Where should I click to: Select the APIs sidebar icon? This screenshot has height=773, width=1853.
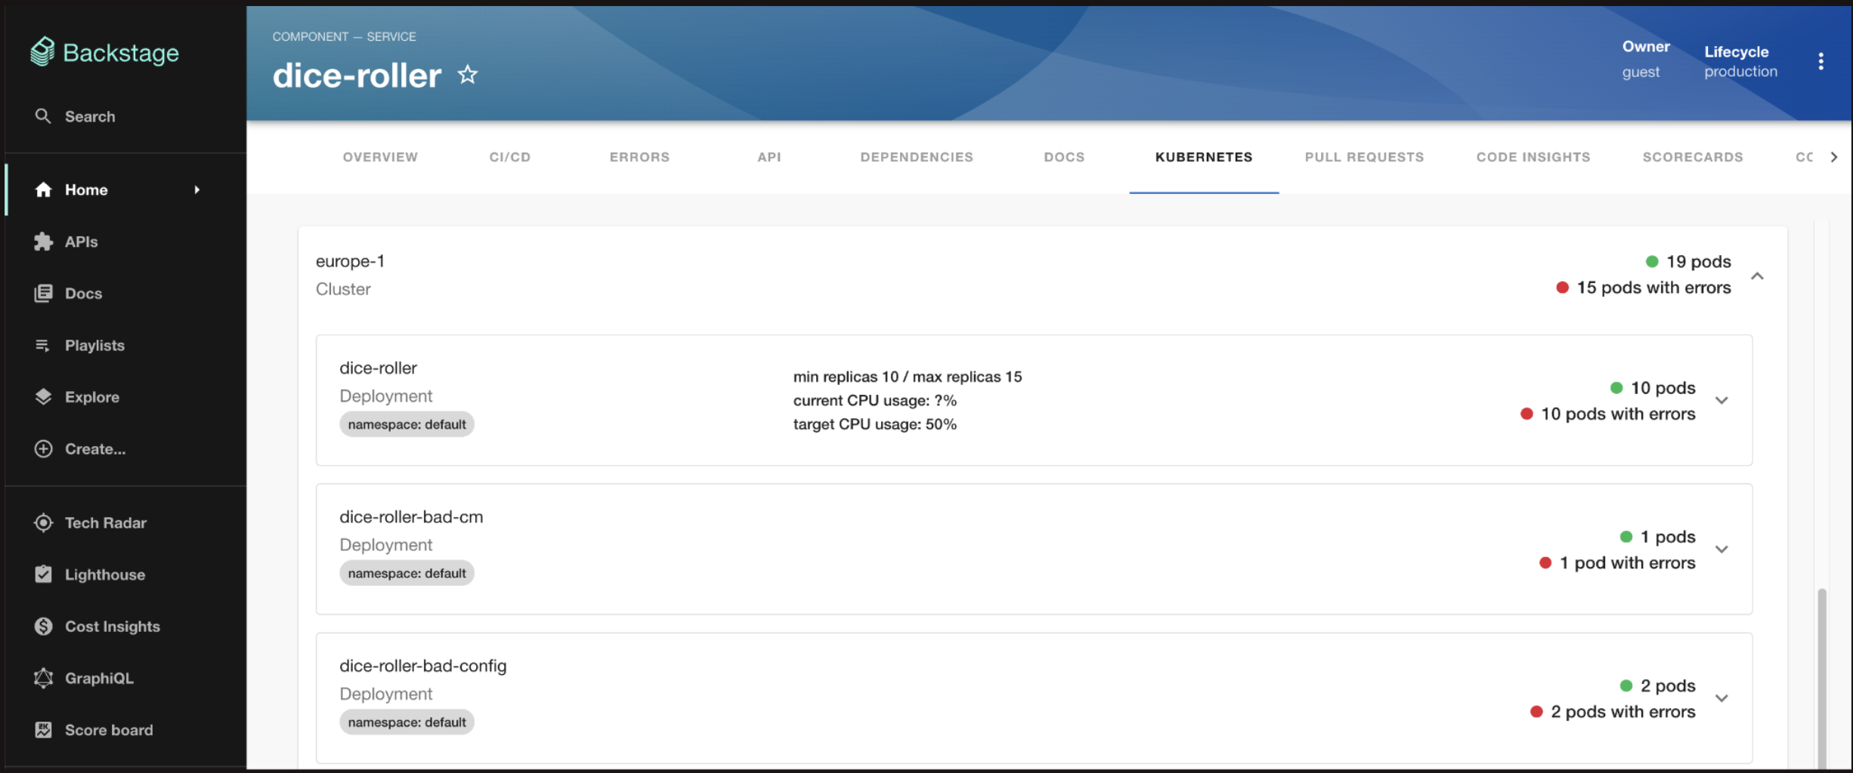(x=43, y=242)
